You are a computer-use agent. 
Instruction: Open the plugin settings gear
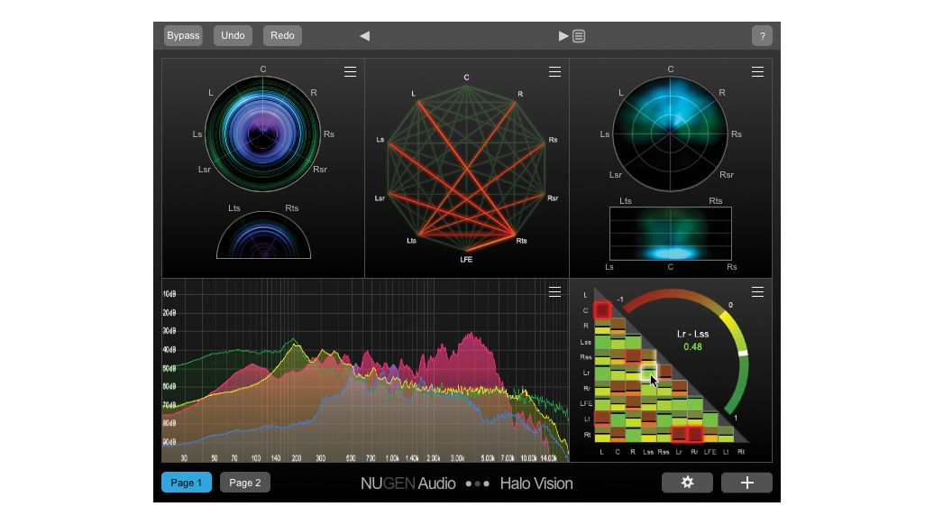(688, 483)
